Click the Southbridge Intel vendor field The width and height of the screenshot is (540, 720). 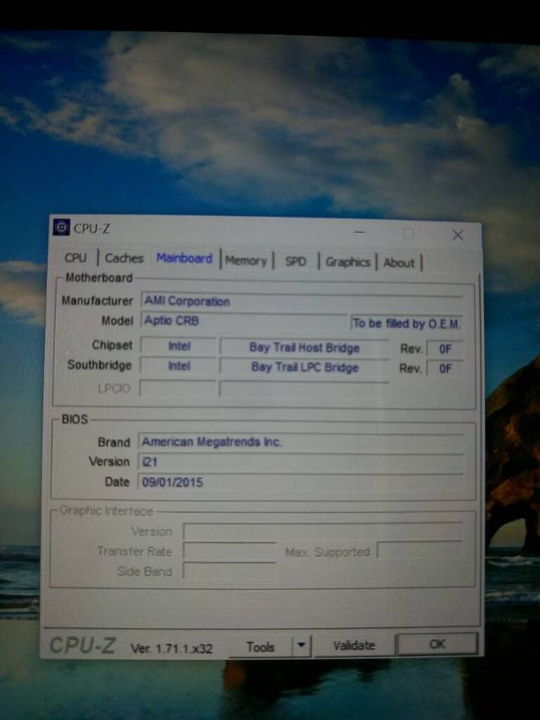click(x=178, y=366)
